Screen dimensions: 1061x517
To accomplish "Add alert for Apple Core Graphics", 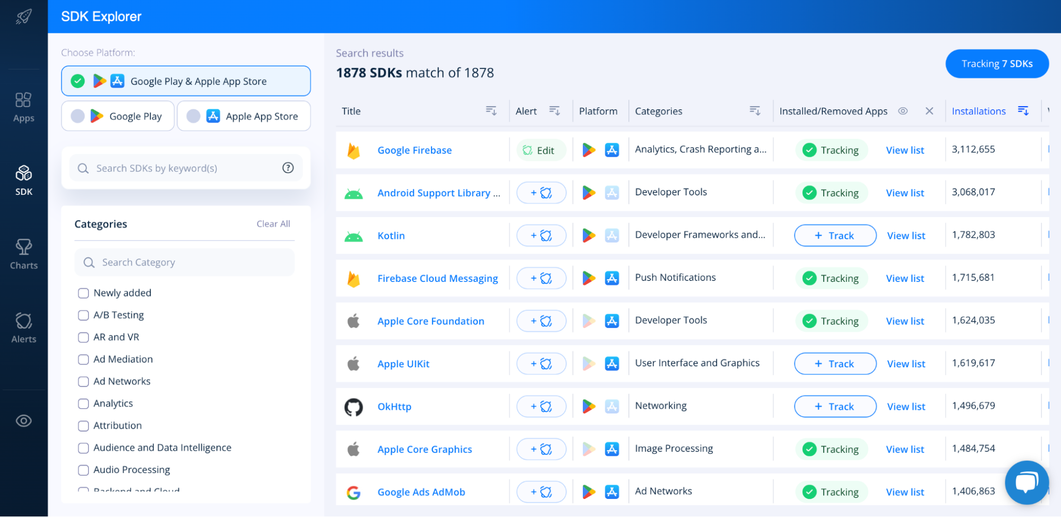I will point(541,449).
